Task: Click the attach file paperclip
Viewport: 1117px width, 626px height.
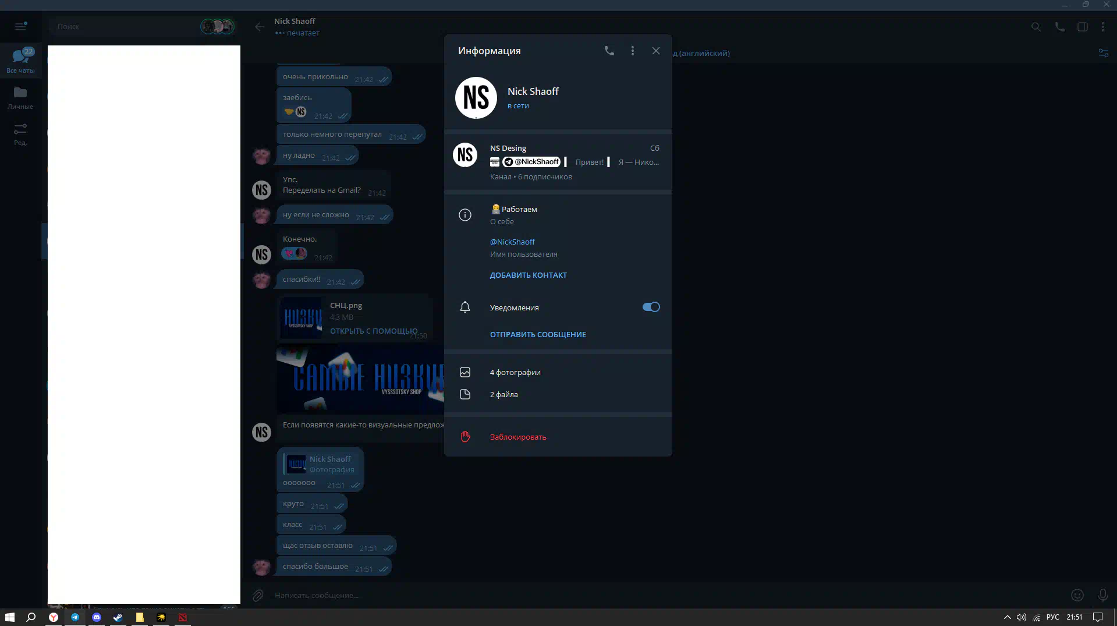Action: (x=258, y=595)
